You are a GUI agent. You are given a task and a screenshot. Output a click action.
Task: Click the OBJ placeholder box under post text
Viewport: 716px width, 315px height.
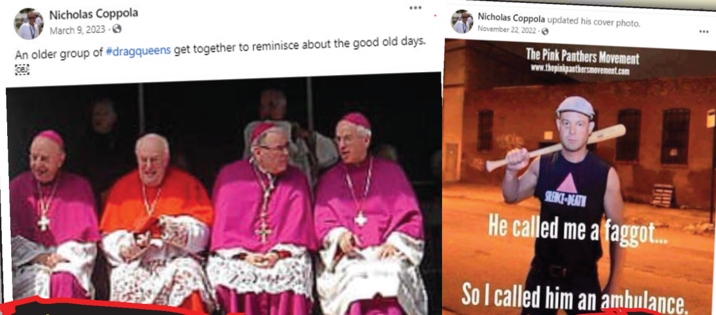22,69
